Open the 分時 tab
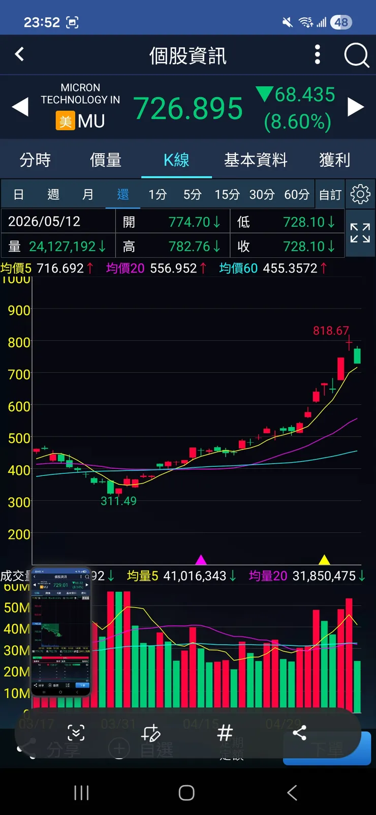Screen dimensions: 376x815 click(x=35, y=160)
